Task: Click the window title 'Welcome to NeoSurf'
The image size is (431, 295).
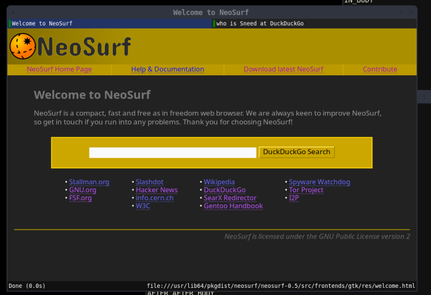Action: pos(211,12)
